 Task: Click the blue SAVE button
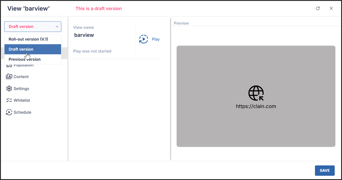(324, 171)
